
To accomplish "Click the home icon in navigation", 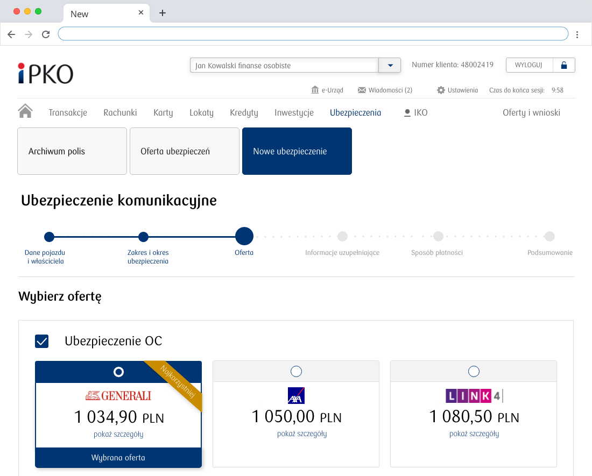I will 25,111.
